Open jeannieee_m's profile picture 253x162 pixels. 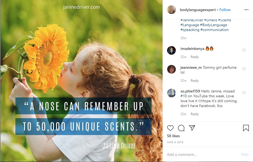pyautogui.click(x=171, y=69)
